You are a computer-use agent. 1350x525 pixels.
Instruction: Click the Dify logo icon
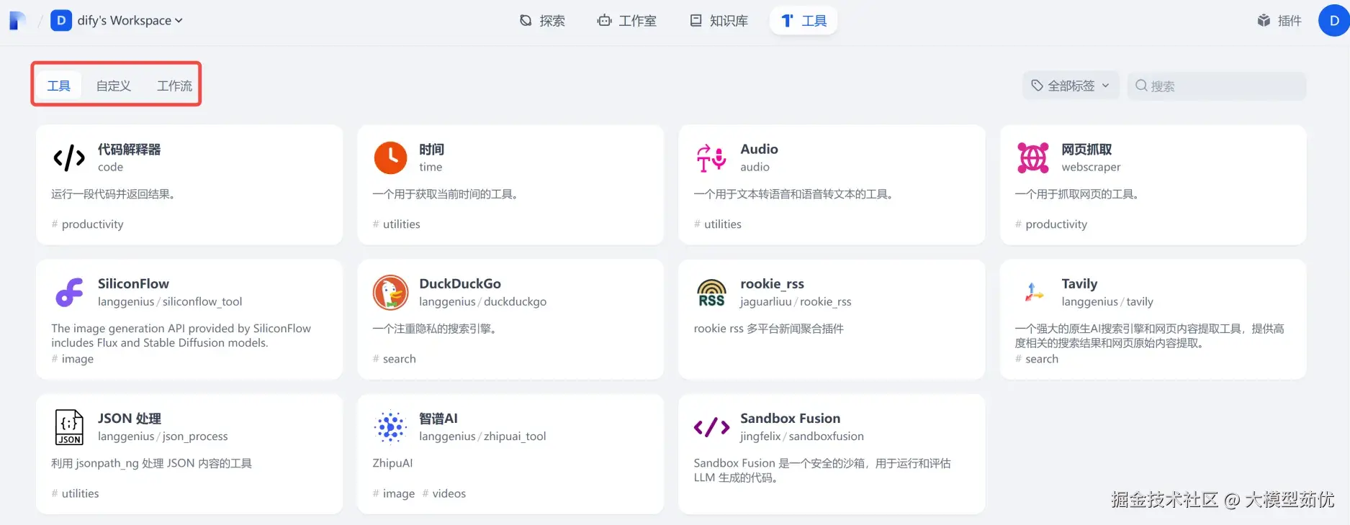[x=17, y=21]
